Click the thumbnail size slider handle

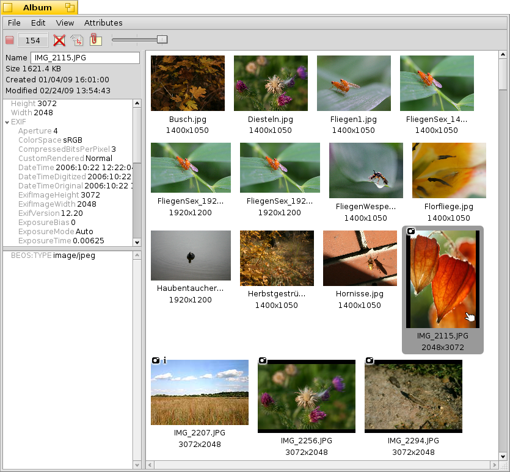point(162,39)
